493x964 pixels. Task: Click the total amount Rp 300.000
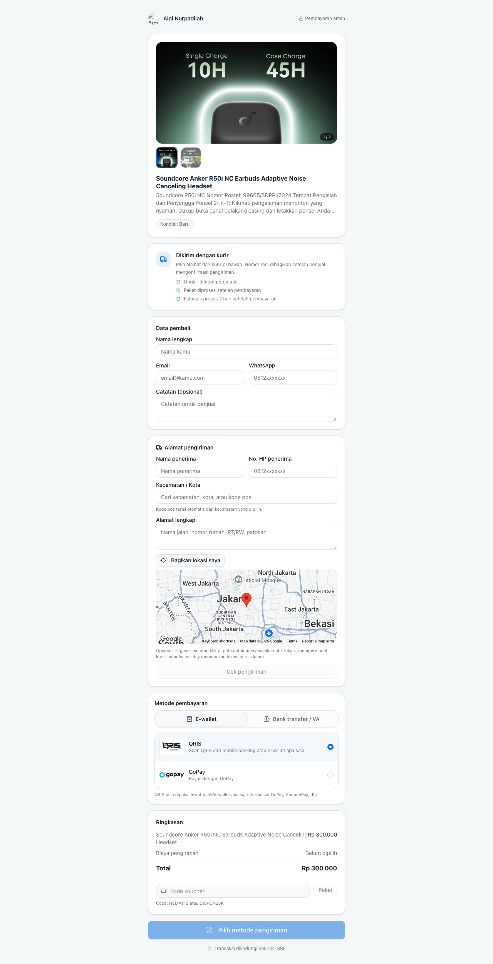pyautogui.click(x=319, y=868)
